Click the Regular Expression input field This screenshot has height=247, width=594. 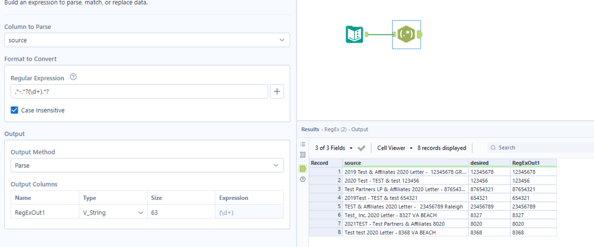click(x=139, y=91)
